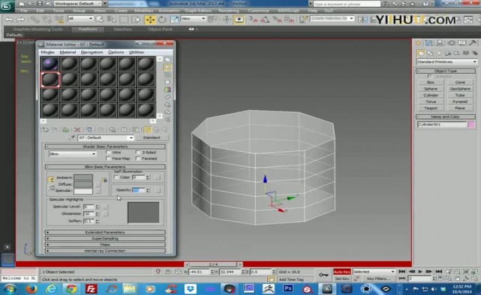This screenshot has height=295, width=481.
Task: Click Assign Material to Selection icon
Action: click(x=65, y=129)
